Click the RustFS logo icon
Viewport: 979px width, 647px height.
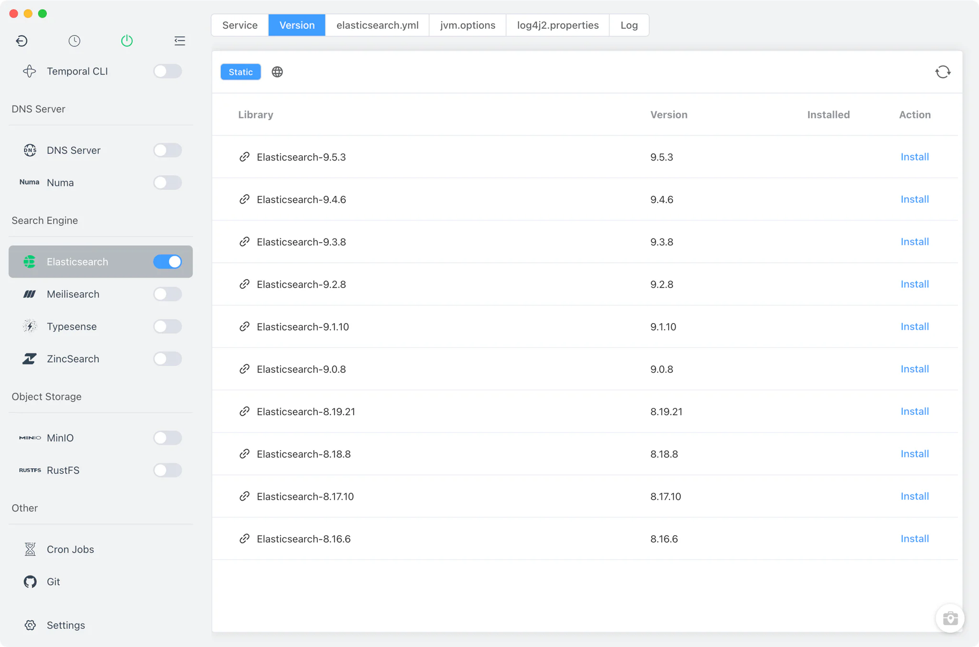click(x=30, y=470)
